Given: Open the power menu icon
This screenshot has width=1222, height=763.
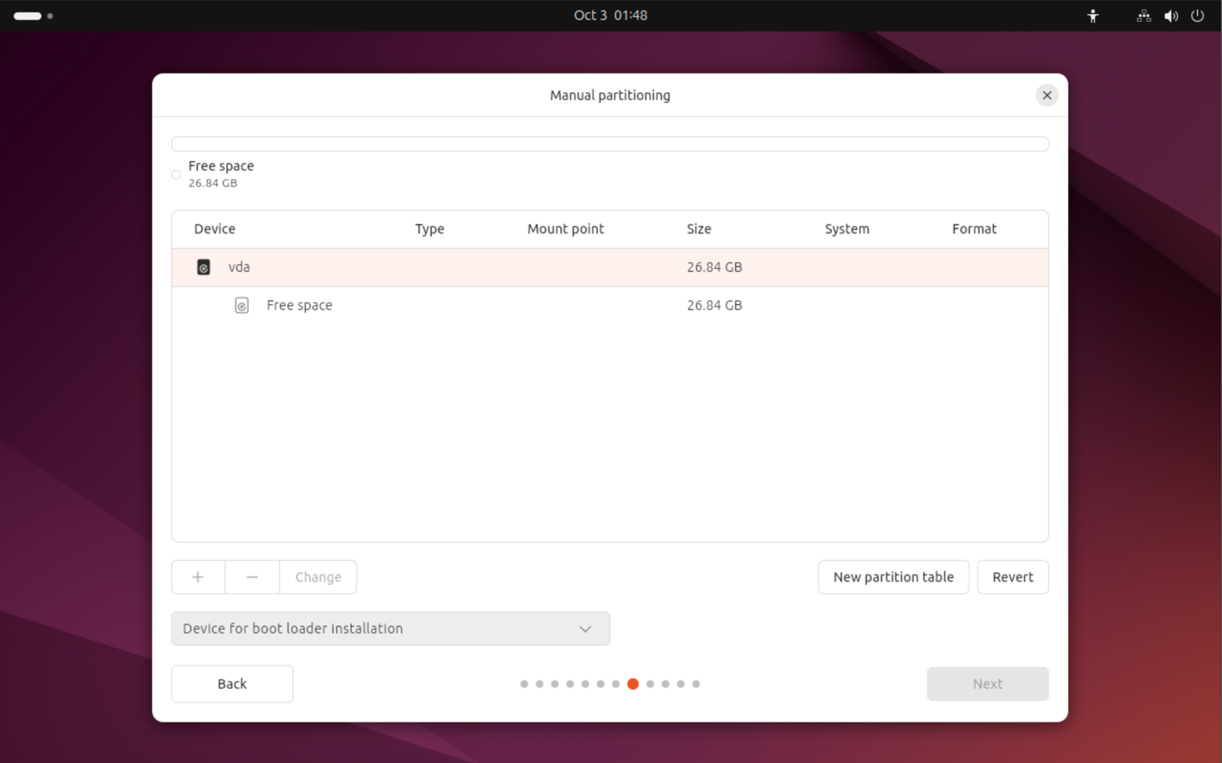Looking at the screenshot, I should tap(1197, 16).
